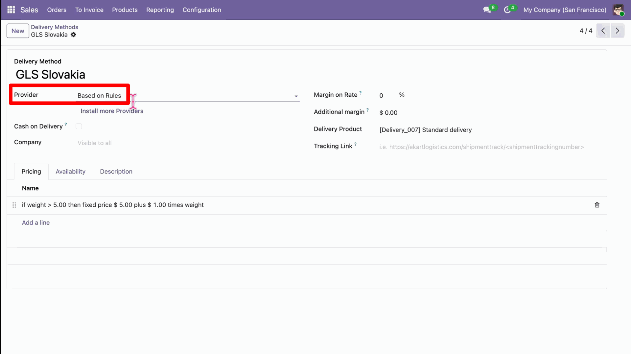Open the activities clock icon
The image size is (631, 354).
(507, 10)
